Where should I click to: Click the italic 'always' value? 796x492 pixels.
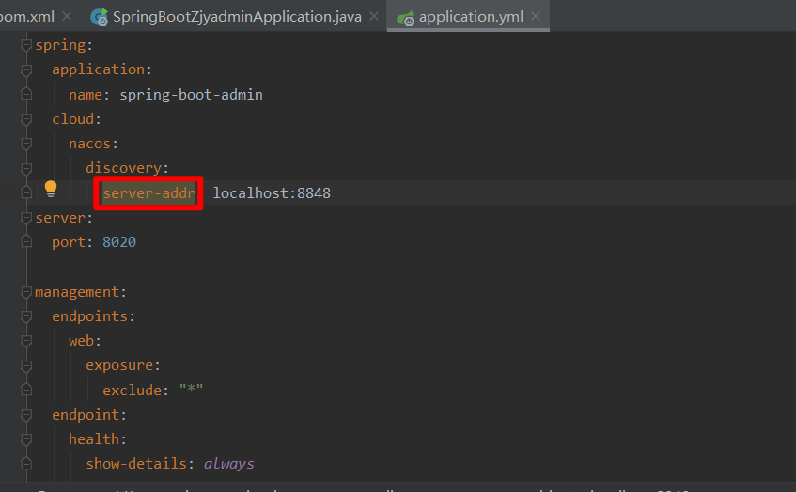click(x=229, y=464)
